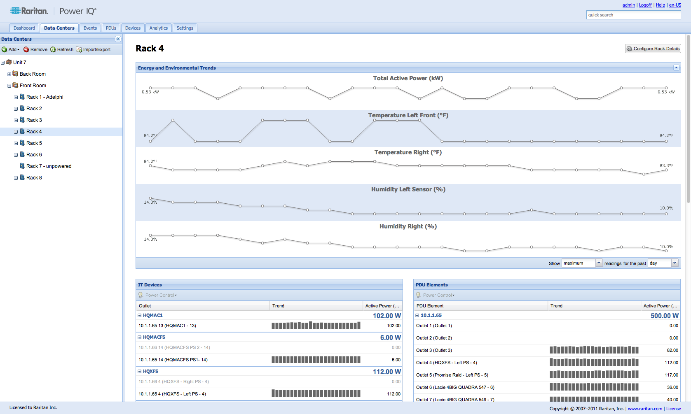
Task: Click the Rack 5 rack icon
Action: coord(22,143)
